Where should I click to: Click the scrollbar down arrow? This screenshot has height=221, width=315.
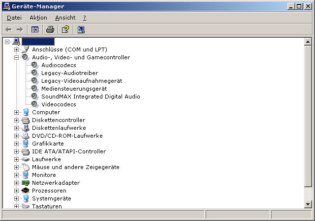pyautogui.click(x=308, y=204)
